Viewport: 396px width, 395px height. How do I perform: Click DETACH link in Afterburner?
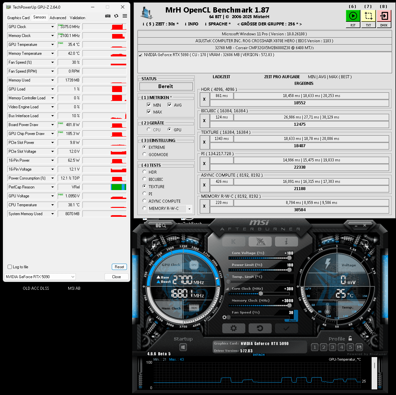259,355
